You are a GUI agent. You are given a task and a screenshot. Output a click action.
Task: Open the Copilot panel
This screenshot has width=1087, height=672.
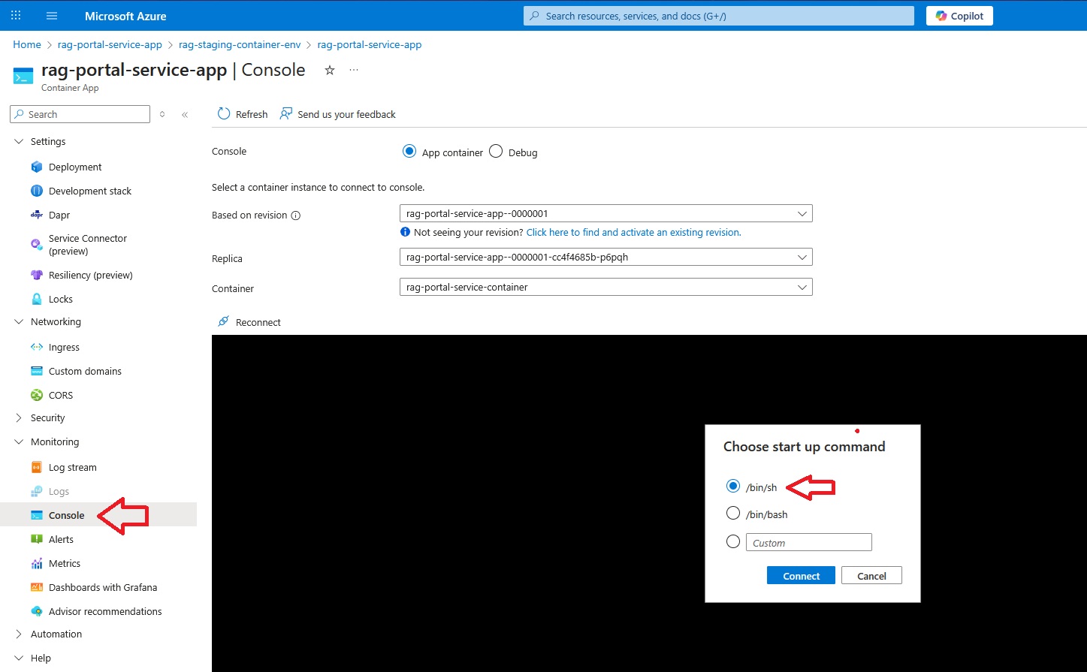959,15
